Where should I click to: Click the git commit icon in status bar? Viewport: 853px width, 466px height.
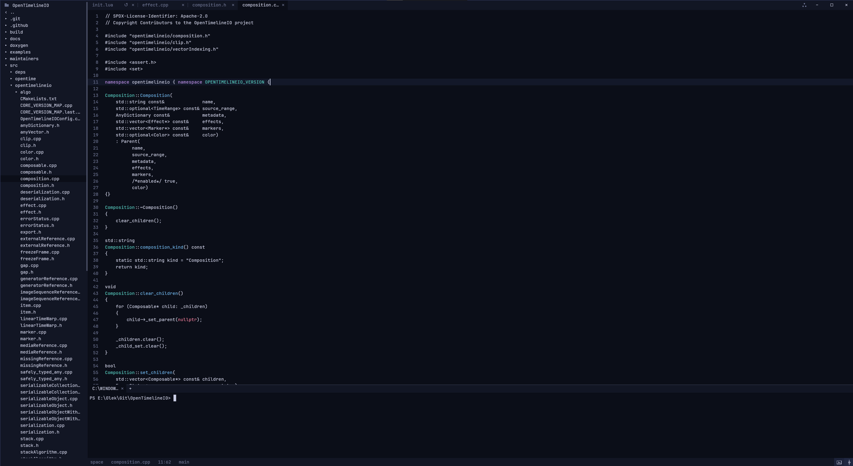[849, 462]
